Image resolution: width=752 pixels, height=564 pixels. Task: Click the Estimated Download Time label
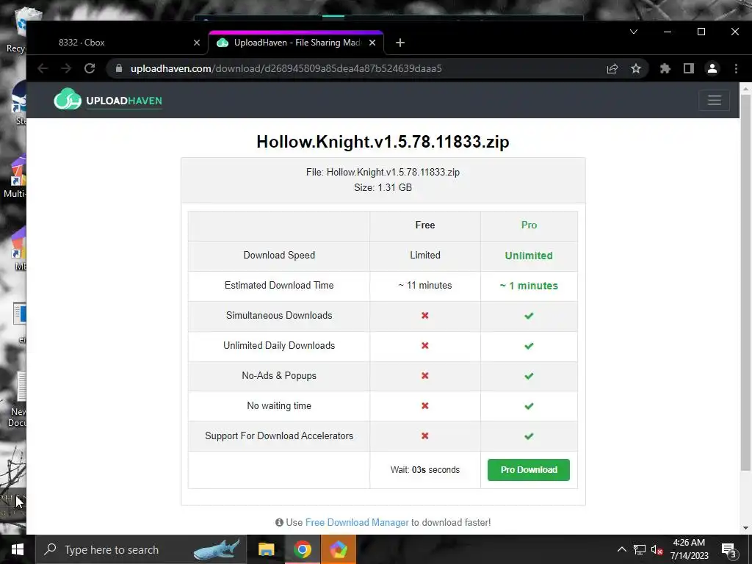point(279,286)
